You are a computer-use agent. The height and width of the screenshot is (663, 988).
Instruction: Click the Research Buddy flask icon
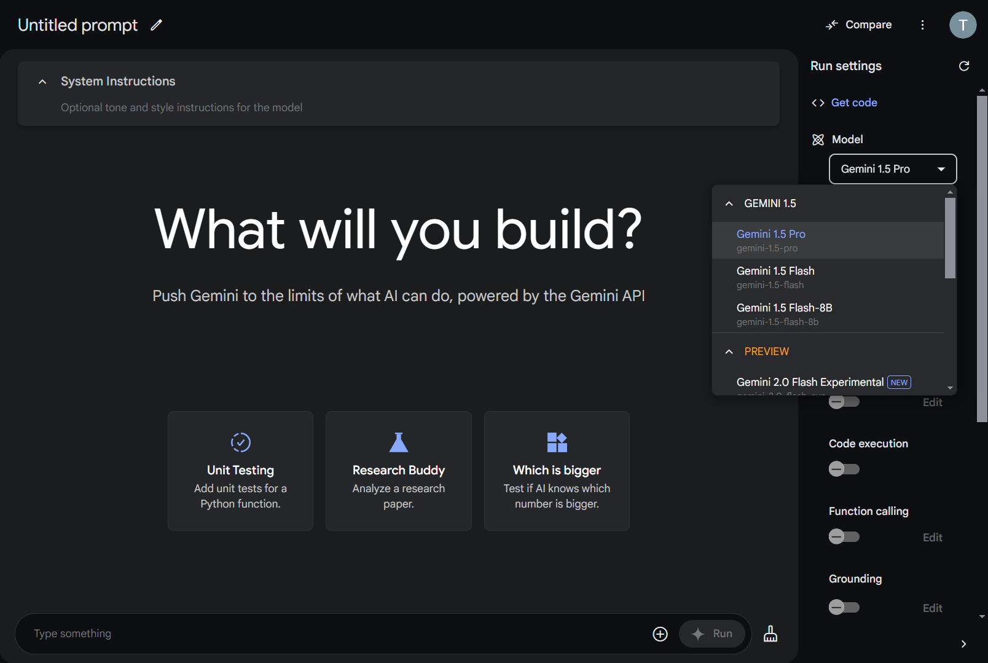click(399, 442)
